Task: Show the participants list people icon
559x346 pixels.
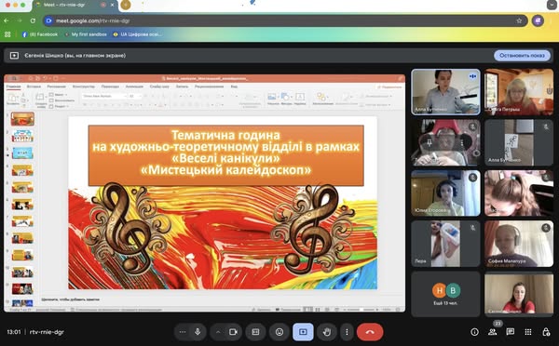Action: 492,332
